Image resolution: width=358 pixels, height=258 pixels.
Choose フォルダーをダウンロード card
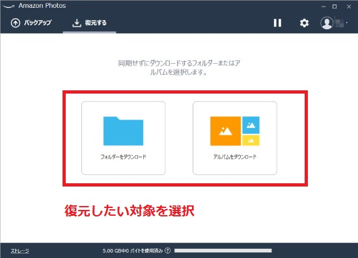123,138
